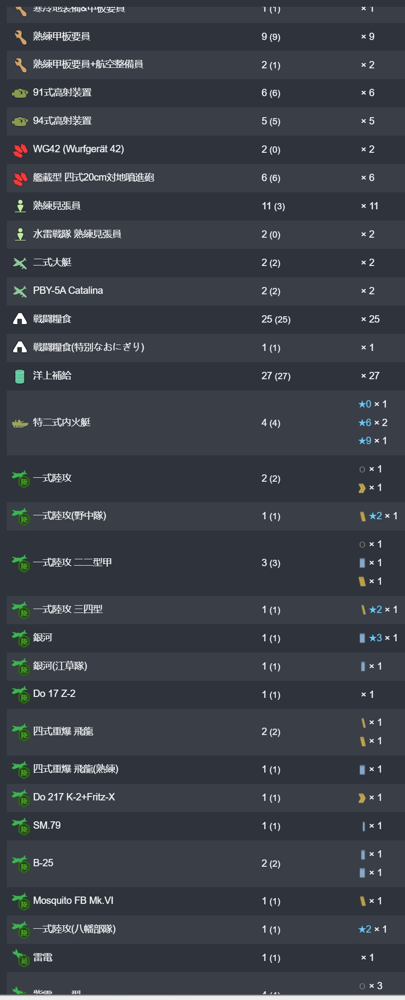
Task: Click interceptor icon next to 雷電
Action: (x=20, y=958)
